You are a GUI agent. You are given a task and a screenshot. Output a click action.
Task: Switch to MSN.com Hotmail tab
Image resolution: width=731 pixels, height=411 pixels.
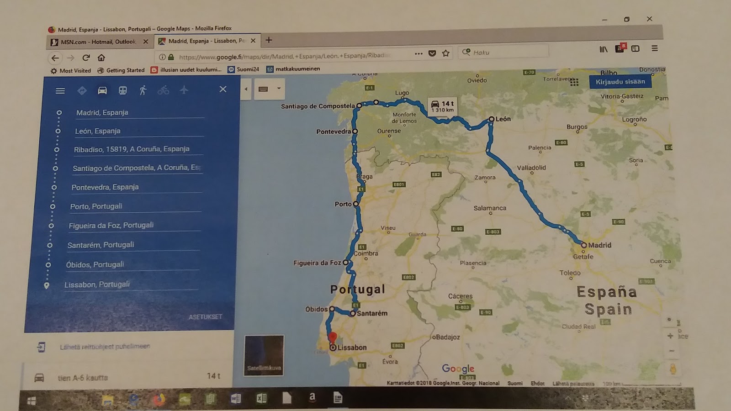99,42
